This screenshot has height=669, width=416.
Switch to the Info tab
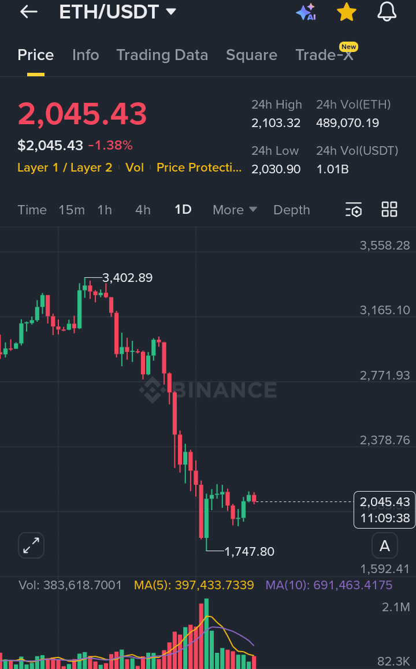(x=86, y=55)
